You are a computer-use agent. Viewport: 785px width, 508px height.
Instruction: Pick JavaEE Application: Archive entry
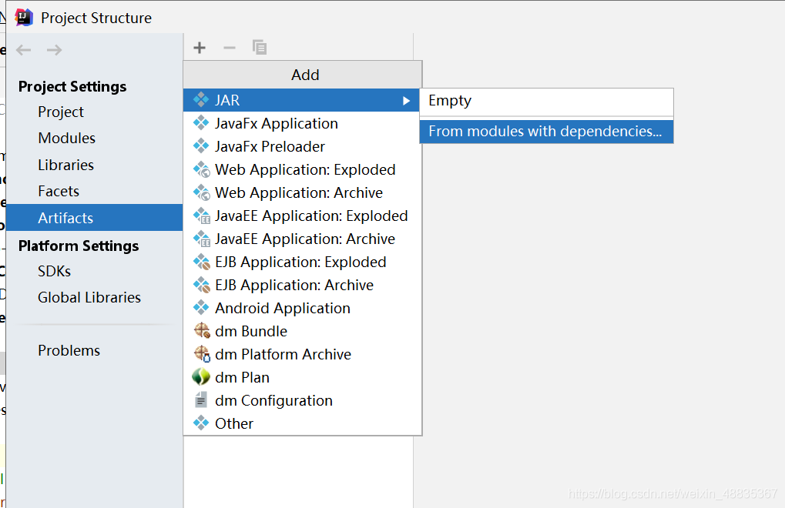[304, 239]
